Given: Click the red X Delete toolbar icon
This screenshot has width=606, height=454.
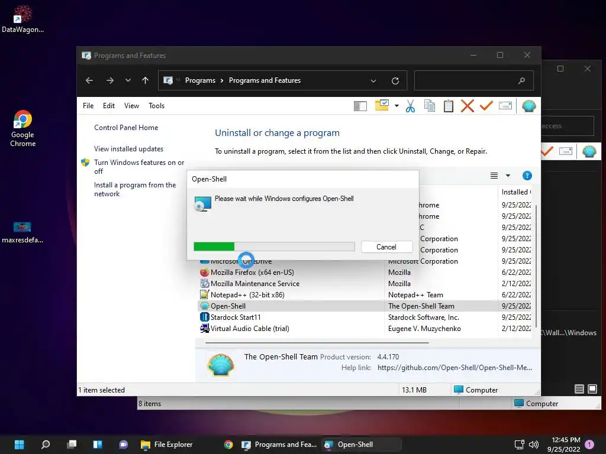Looking at the screenshot, I should click(x=468, y=106).
